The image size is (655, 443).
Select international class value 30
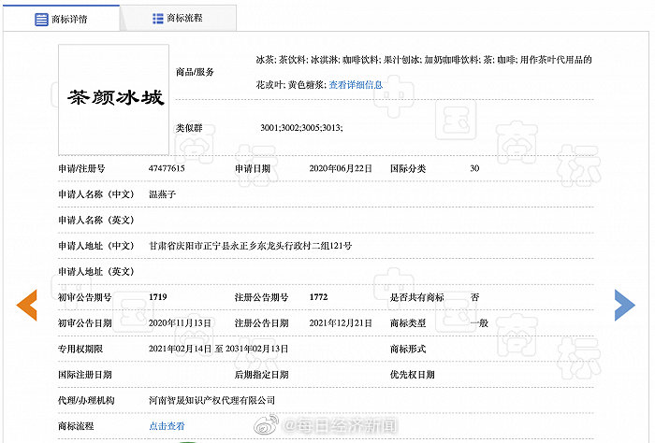pyautogui.click(x=474, y=168)
